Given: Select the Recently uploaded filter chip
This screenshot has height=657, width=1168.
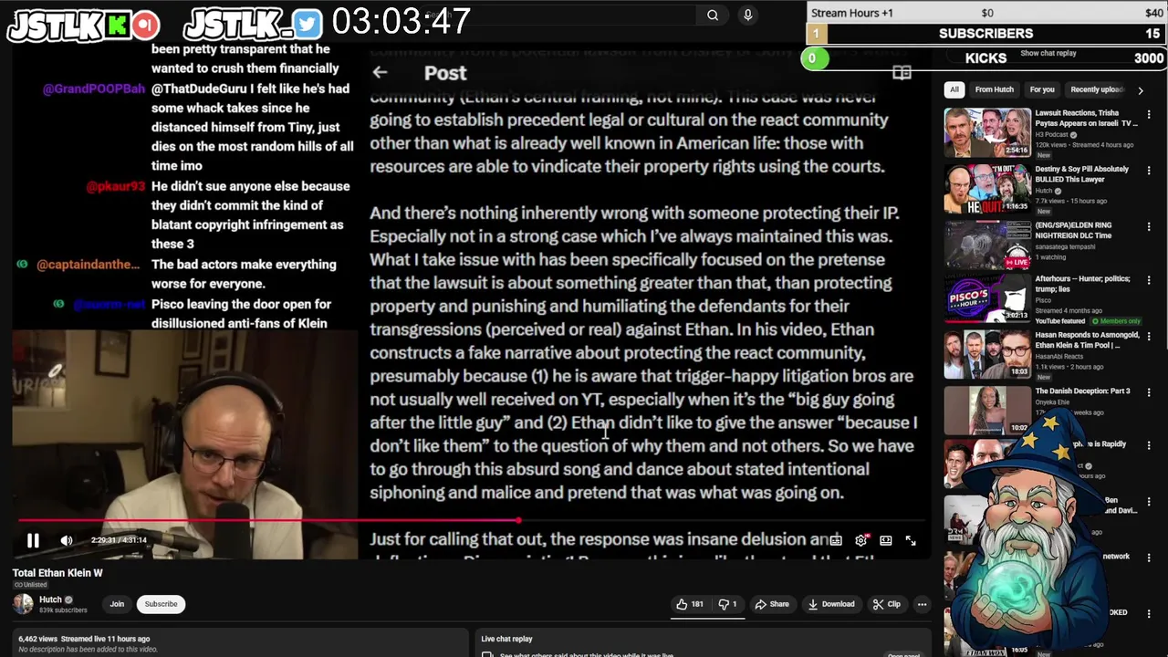Looking at the screenshot, I should [1097, 89].
